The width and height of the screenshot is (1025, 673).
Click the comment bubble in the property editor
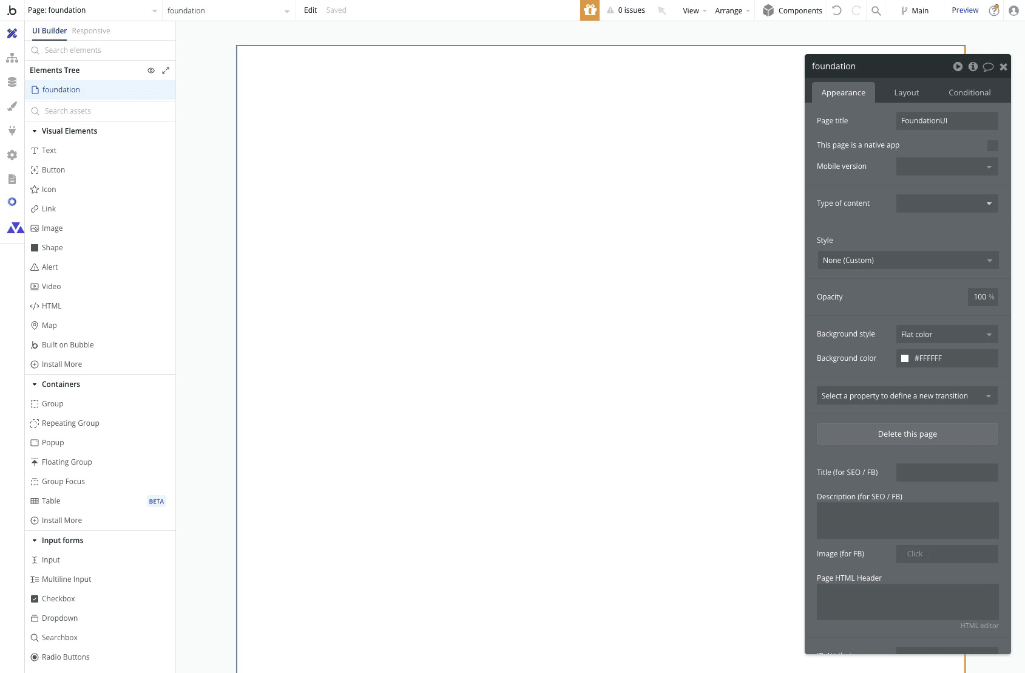click(988, 67)
